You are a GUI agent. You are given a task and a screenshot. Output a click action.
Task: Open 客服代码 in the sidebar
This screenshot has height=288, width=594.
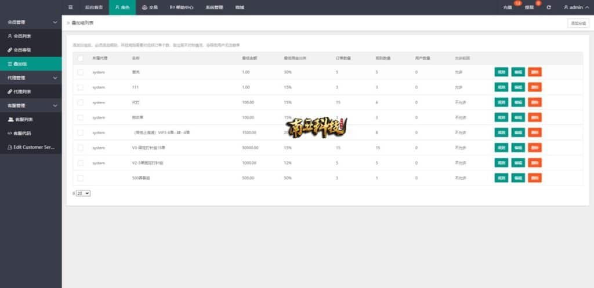pos(22,133)
